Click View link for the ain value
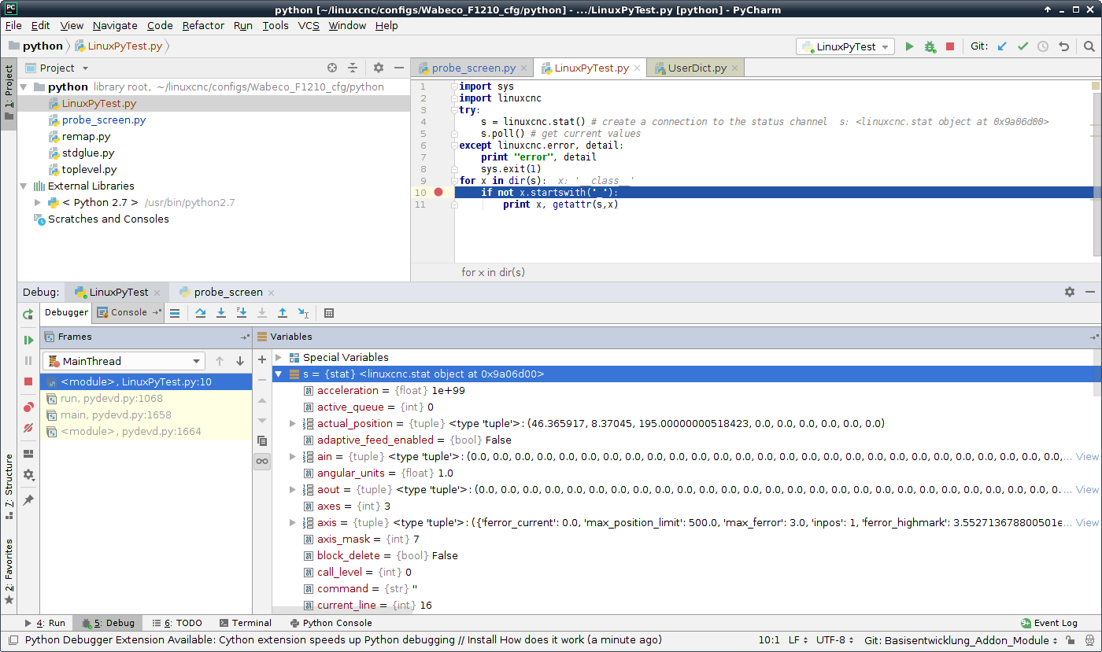The image size is (1102, 652). click(x=1087, y=457)
